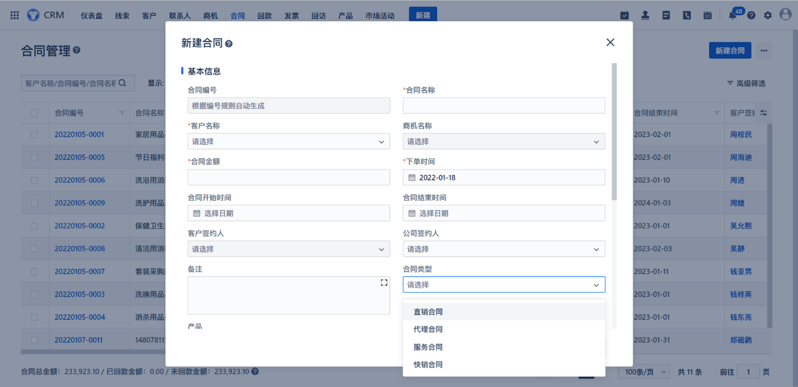The height and width of the screenshot is (387, 798).
Task: Open the 客户名称 dropdown
Action: [x=289, y=142]
